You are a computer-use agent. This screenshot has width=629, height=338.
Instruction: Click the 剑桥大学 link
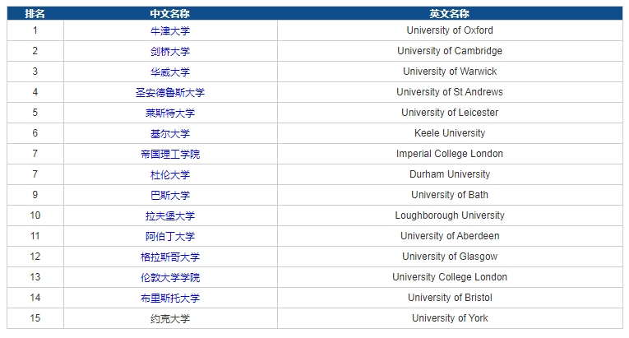(170, 51)
